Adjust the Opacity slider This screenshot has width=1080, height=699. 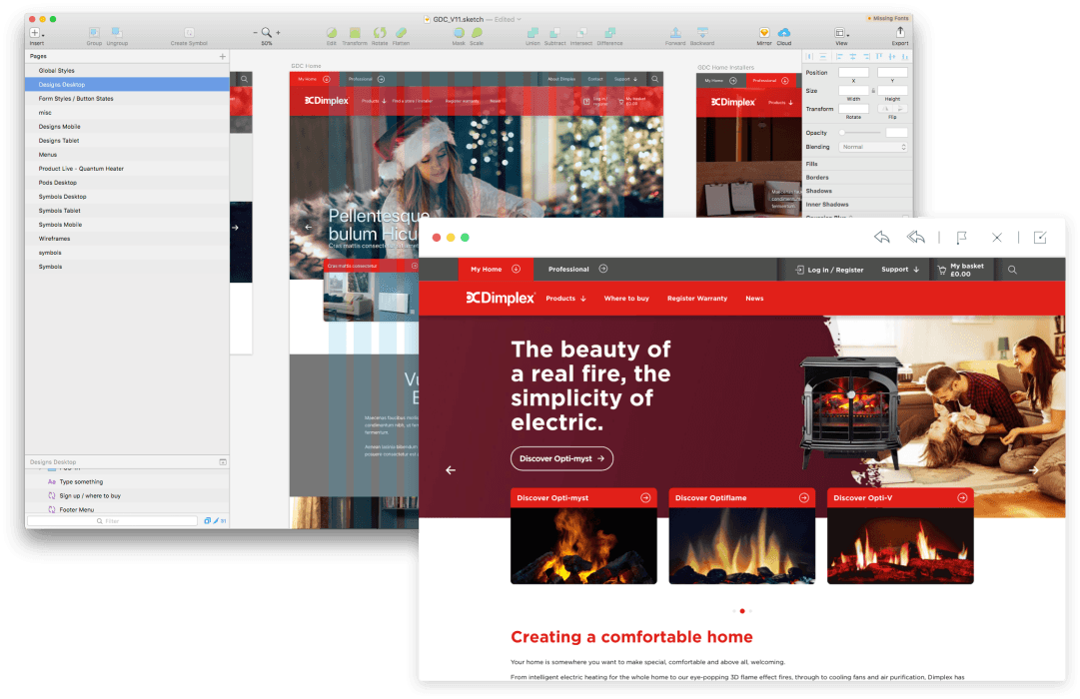(x=859, y=133)
